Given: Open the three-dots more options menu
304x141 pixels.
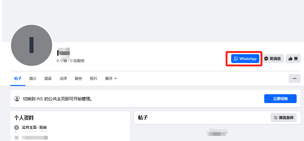Looking at the screenshot, I should (295, 78).
